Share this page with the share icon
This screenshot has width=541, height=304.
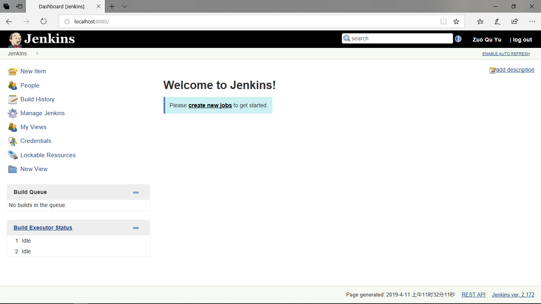pos(514,21)
